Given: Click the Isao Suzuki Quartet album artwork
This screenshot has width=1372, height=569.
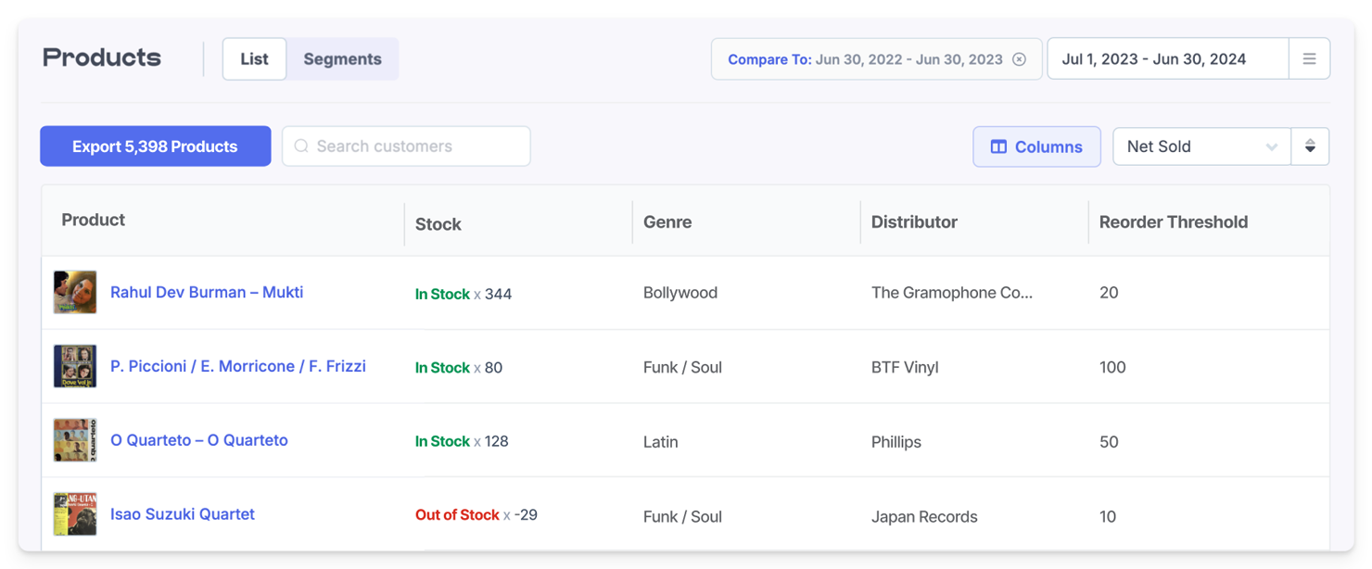Looking at the screenshot, I should tap(75, 513).
